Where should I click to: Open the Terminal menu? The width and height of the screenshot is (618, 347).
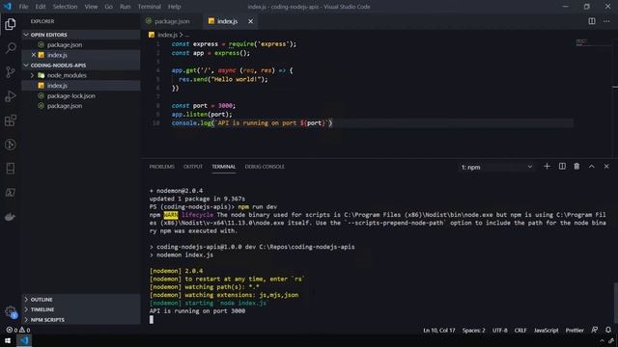pyautogui.click(x=150, y=7)
